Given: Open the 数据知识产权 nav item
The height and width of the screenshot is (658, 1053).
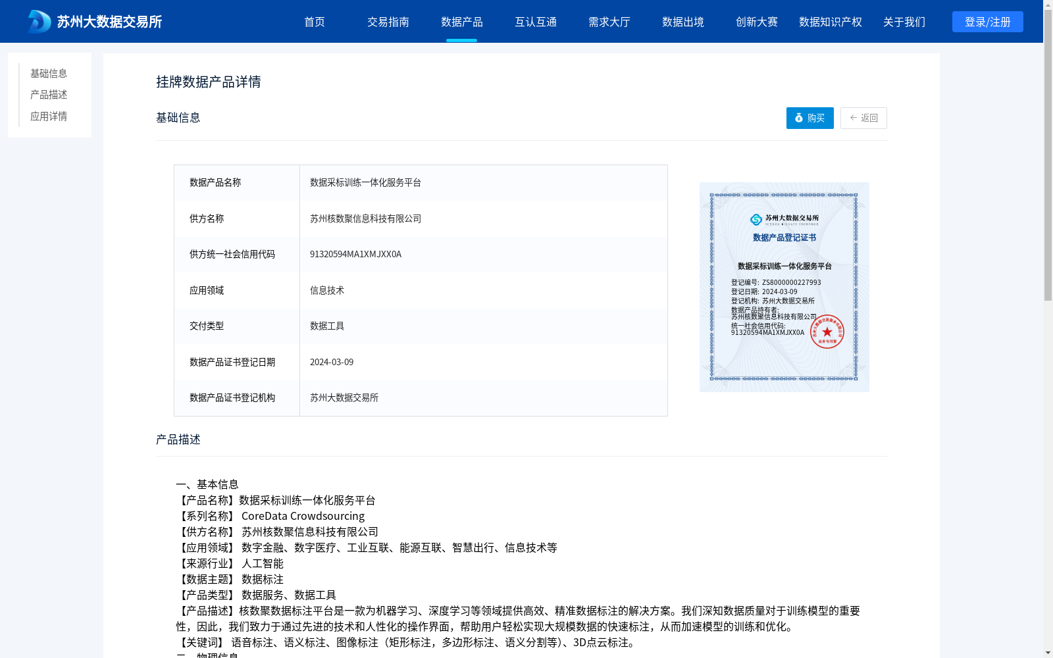Looking at the screenshot, I should [x=831, y=22].
